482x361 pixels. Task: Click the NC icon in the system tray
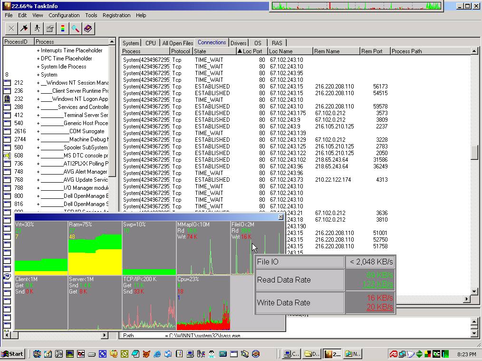[x=436, y=354]
